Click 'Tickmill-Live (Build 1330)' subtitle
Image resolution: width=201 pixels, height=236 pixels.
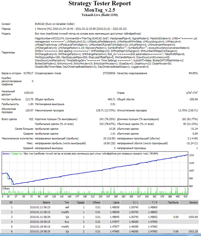click(x=100, y=15)
